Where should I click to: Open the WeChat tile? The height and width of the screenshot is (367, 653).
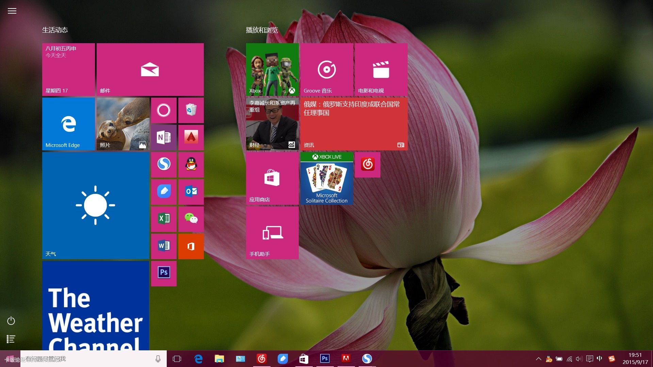tap(191, 219)
